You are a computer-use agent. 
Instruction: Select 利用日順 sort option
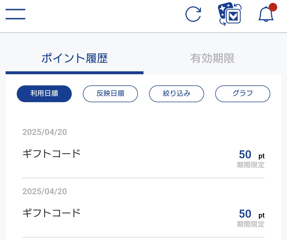44,94
